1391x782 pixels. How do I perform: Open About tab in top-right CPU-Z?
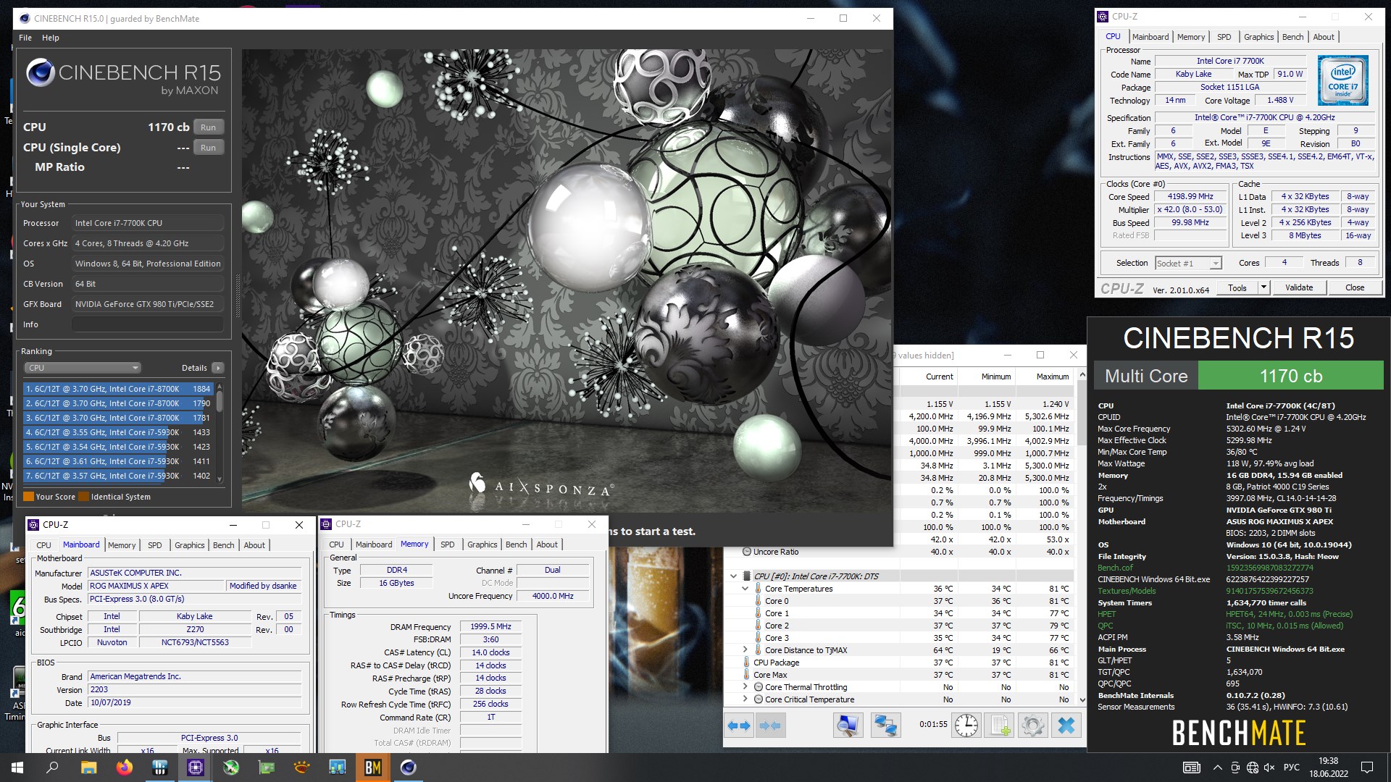click(x=1324, y=37)
